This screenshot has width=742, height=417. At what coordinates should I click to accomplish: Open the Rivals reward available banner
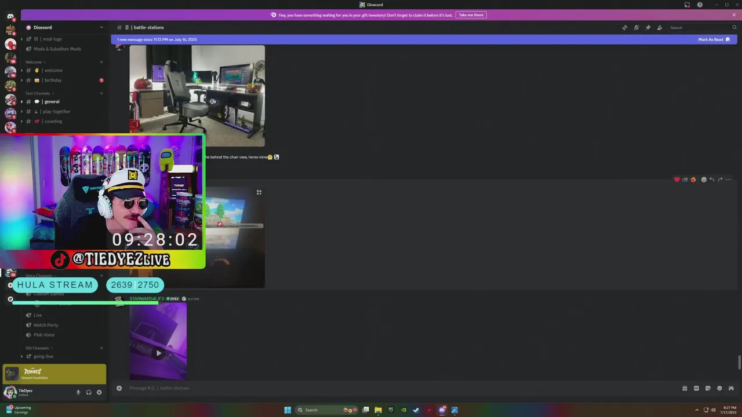tap(54, 374)
